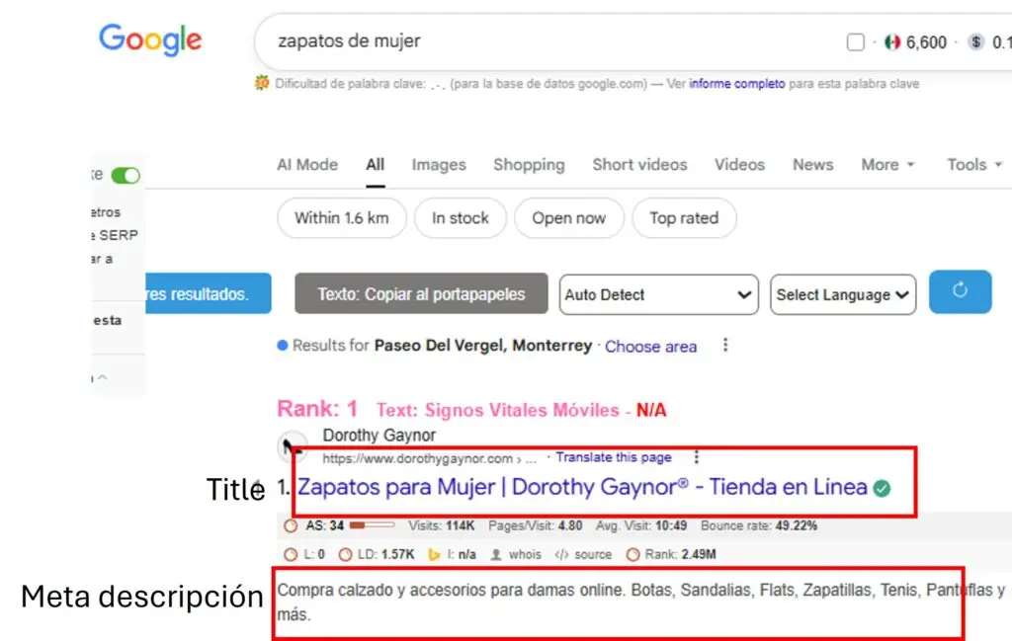Click the Mexico flag search volume icon
The width and height of the screenshot is (1012, 641).
click(x=892, y=42)
